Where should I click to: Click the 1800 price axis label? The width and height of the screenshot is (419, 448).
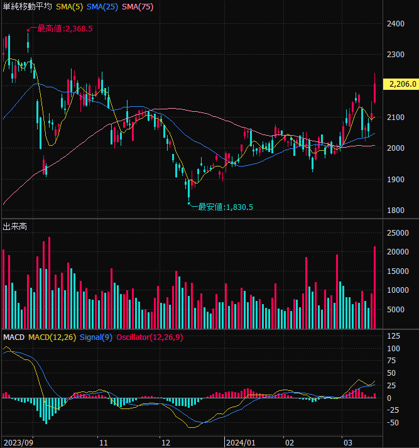(x=396, y=210)
